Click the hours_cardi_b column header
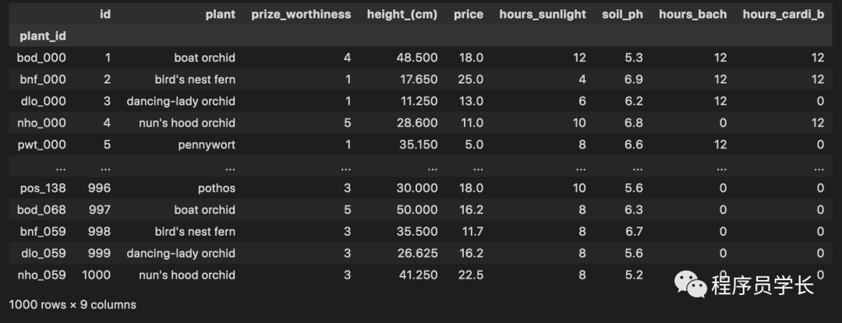Image resolution: width=842 pixels, height=323 pixels. coord(784,15)
